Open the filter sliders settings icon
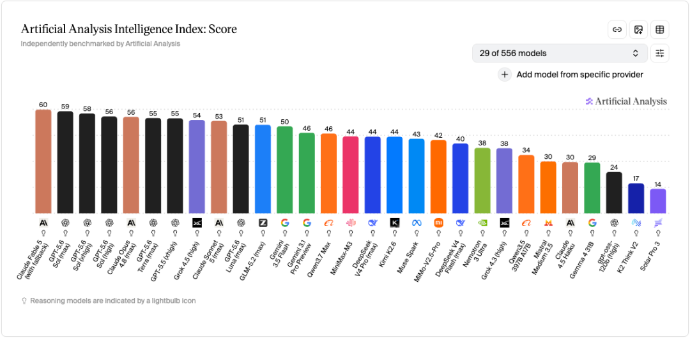690x338 pixels. [x=659, y=53]
